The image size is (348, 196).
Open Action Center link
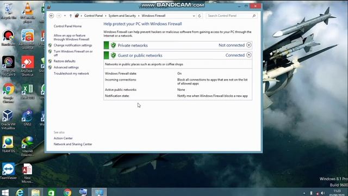(63, 138)
